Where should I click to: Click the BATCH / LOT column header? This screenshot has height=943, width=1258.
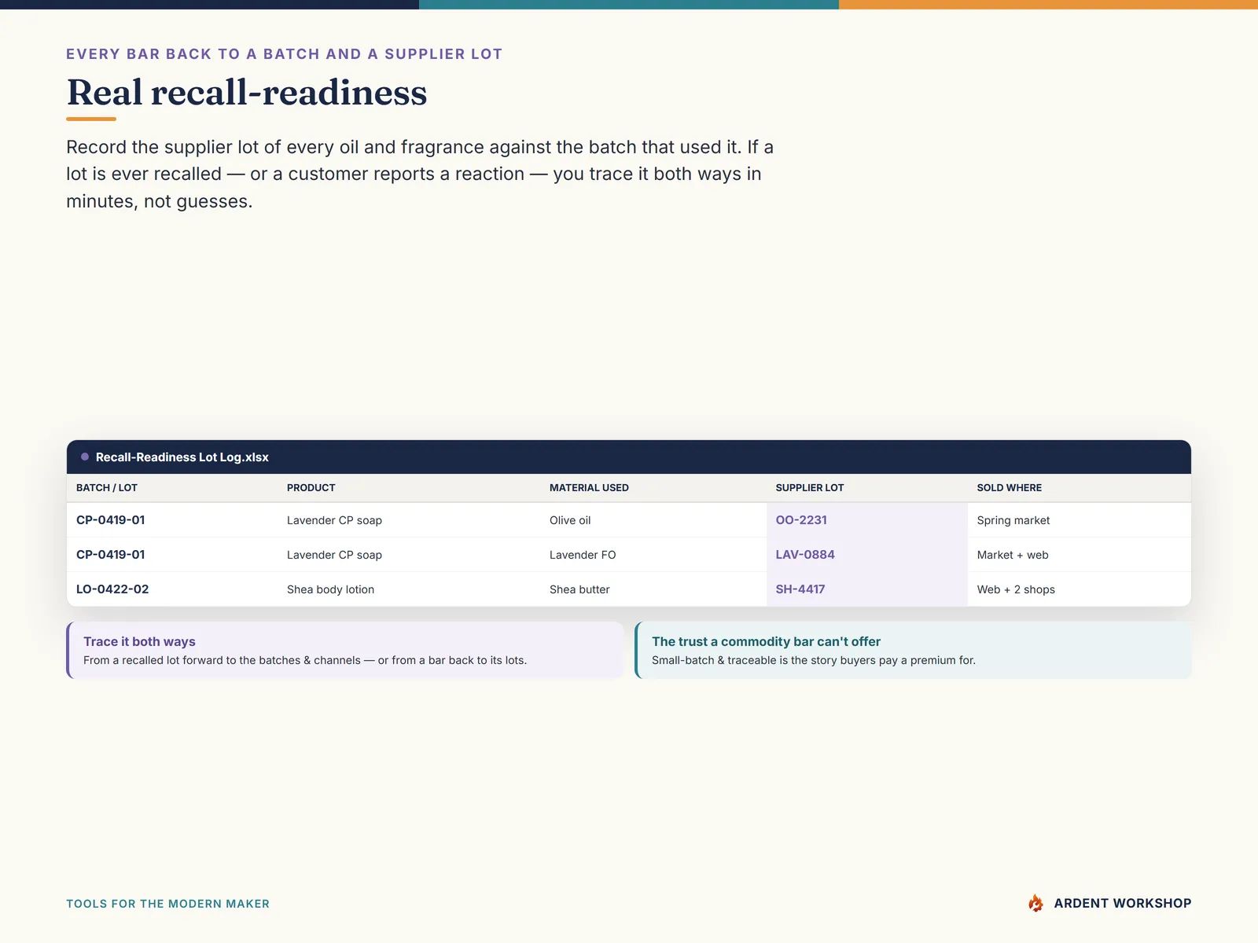coord(107,488)
